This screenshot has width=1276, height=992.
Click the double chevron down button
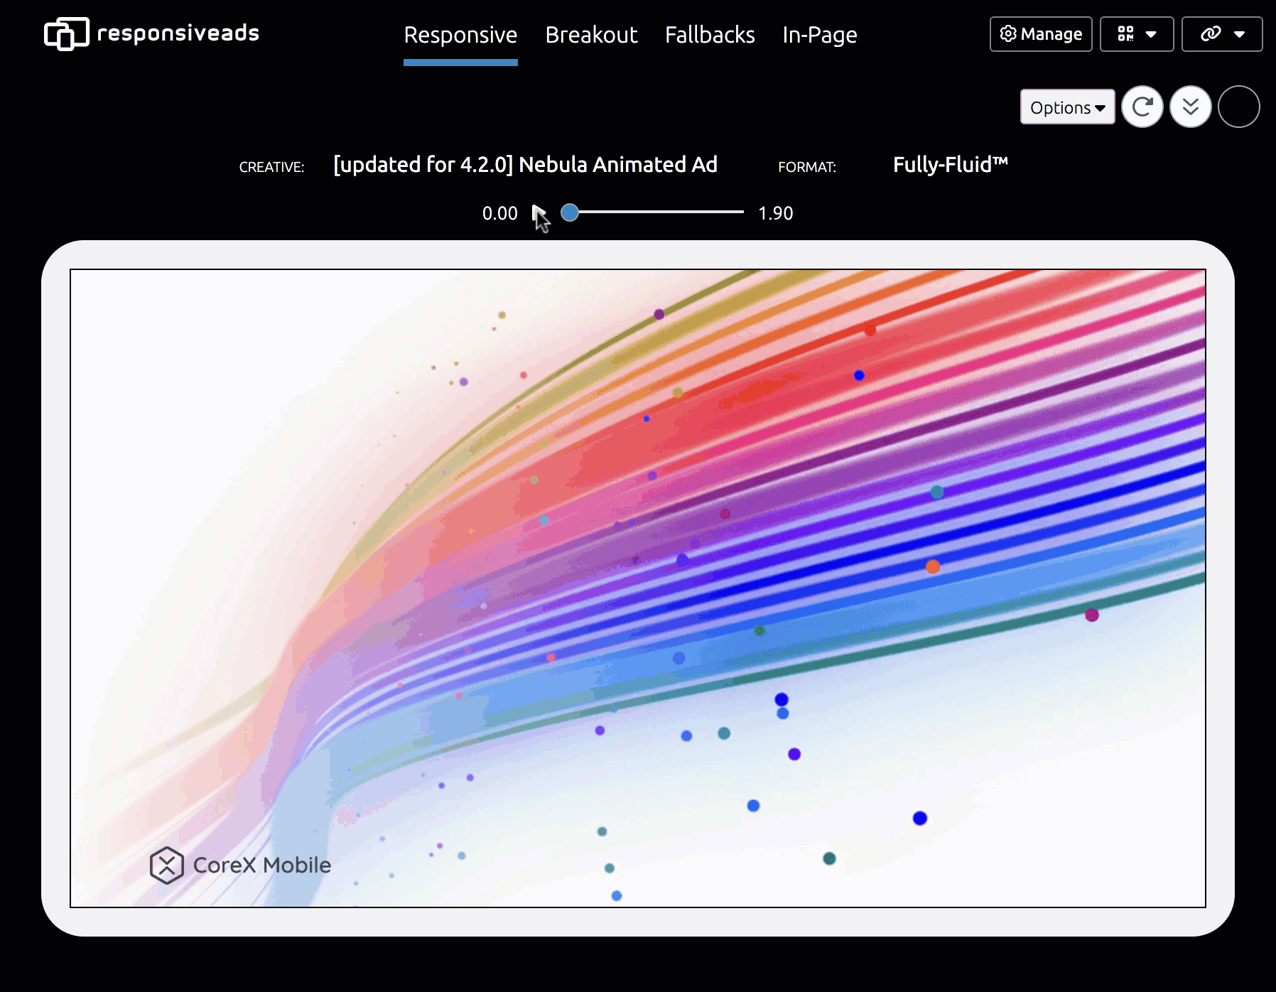[1190, 107]
